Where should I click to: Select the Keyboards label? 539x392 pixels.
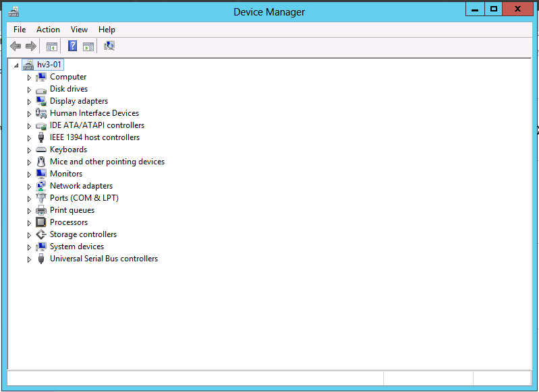tap(68, 150)
